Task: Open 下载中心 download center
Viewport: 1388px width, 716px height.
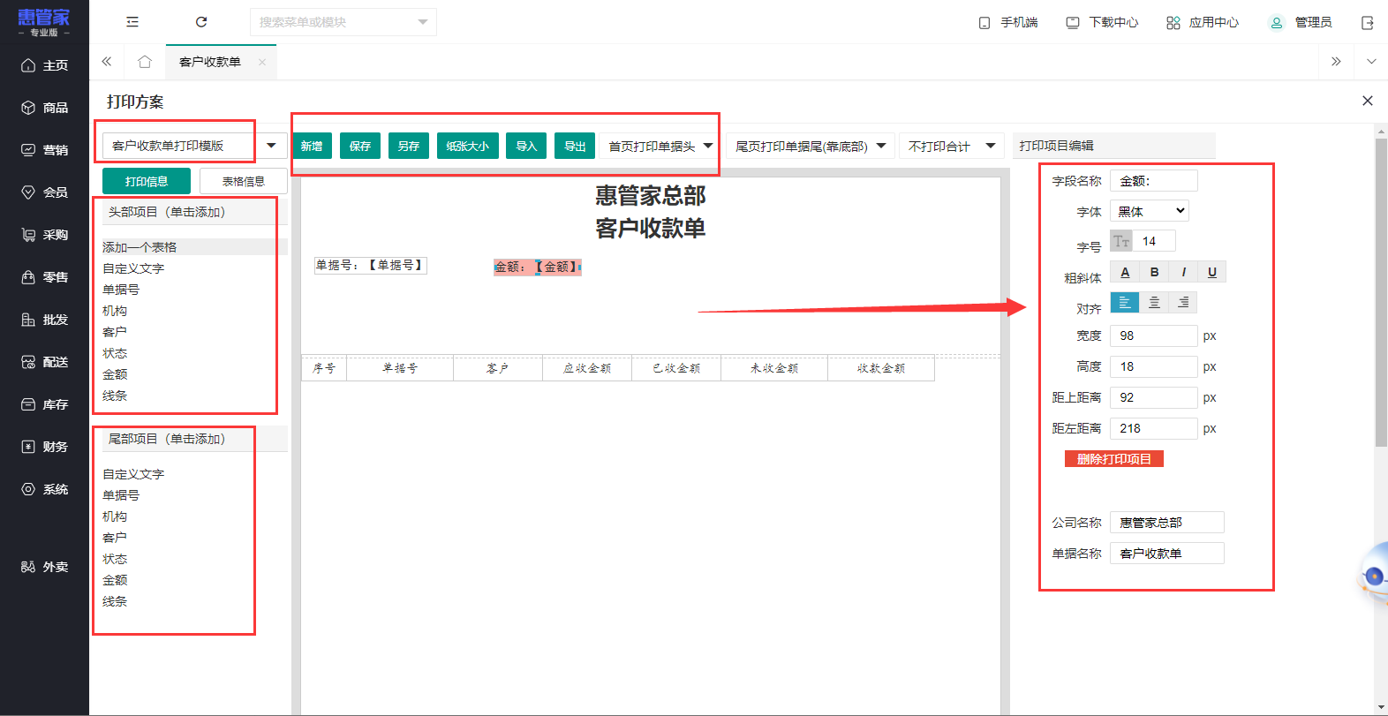Action: (x=1102, y=22)
